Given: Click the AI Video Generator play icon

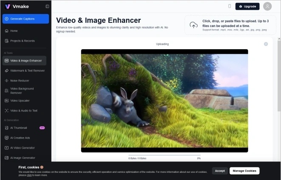Looking at the screenshot, I should [7, 148].
